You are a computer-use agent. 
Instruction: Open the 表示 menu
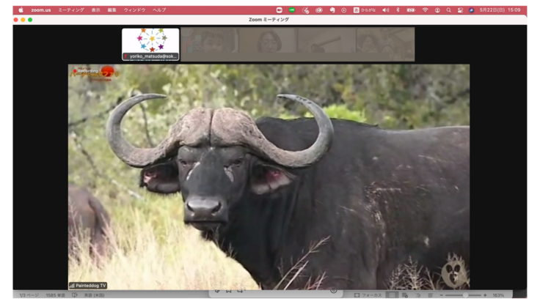(x=95, y=10)
